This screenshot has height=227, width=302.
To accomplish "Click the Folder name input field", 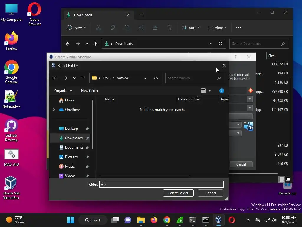I will pos(161,184).
